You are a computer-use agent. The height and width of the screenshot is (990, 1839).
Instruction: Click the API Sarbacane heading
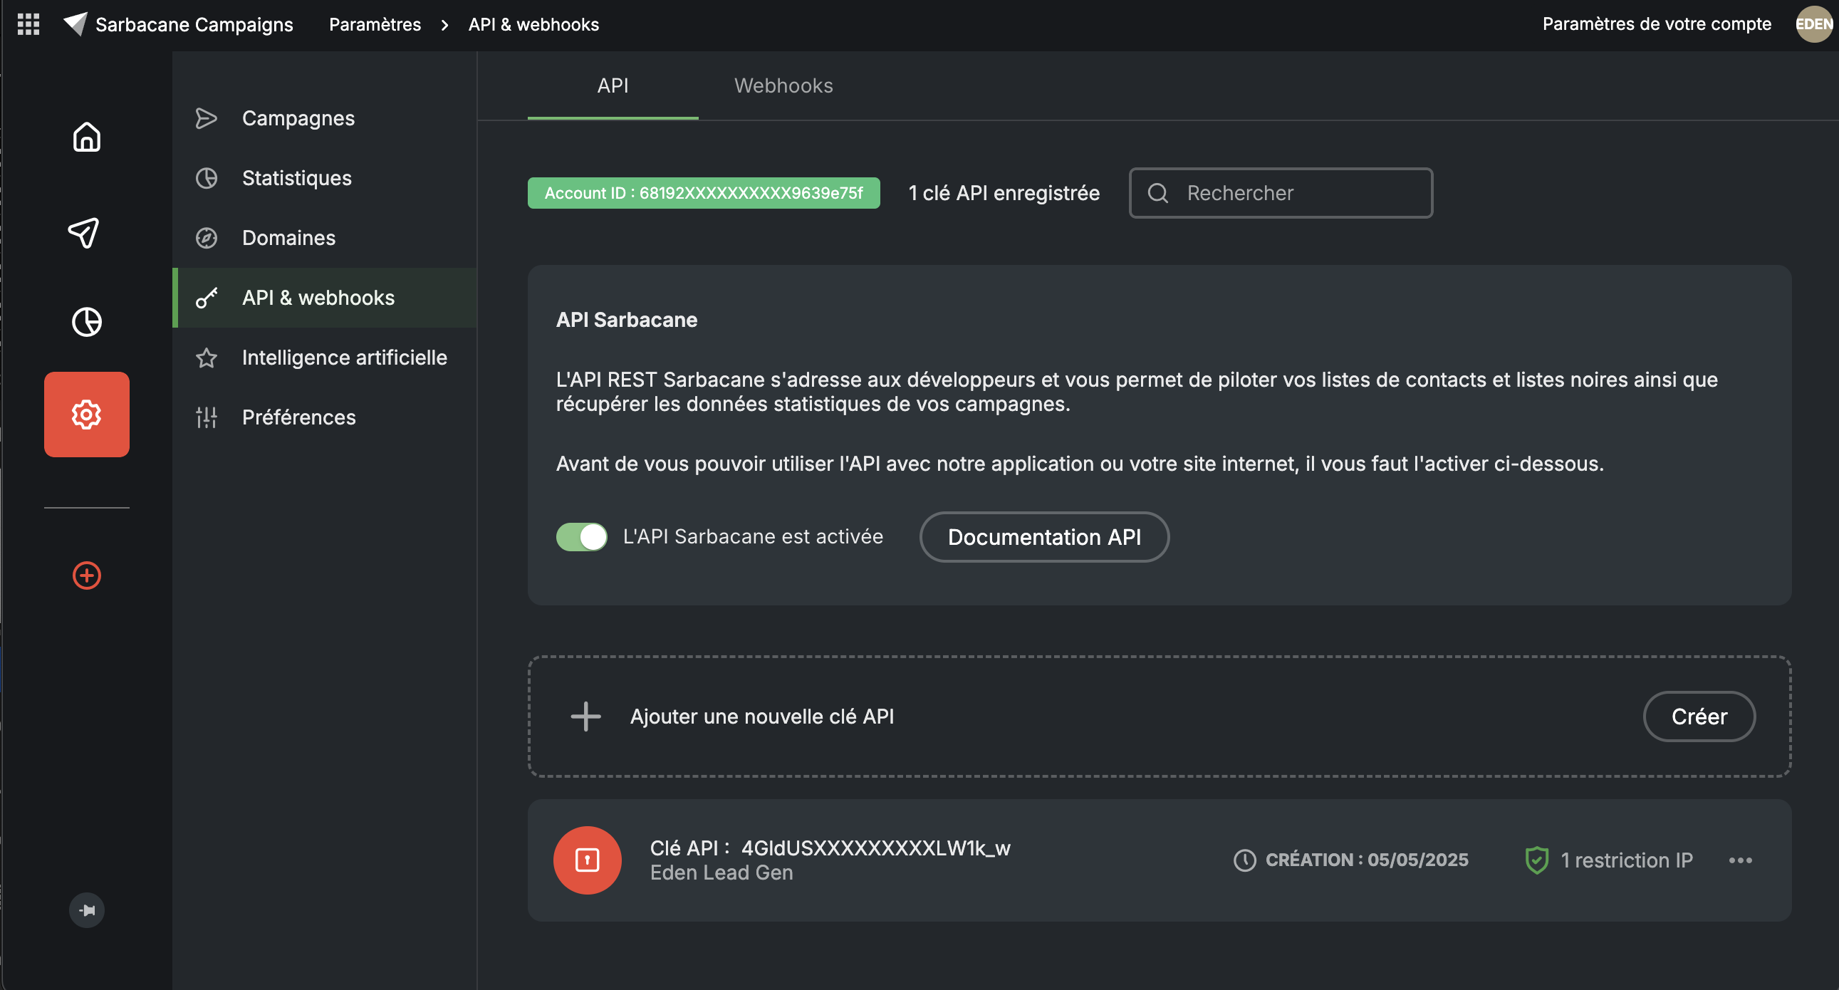click(x=626, y=320)
